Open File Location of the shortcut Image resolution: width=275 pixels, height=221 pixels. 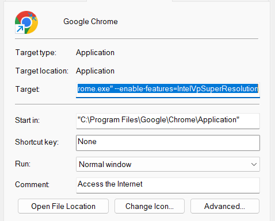coord(63,206)
